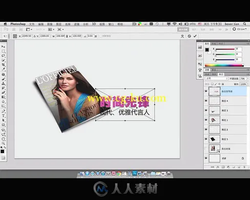Switch to warp mode icon in options bar
The image size is (250, 200).
[183, 36]
